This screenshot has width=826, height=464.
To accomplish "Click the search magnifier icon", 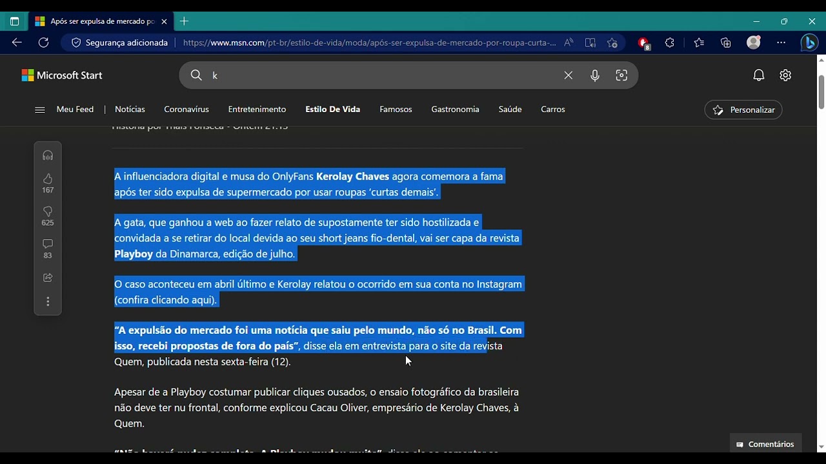I will click(196, 75).
